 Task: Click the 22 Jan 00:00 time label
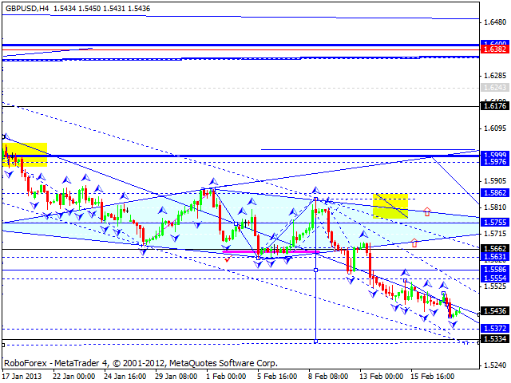click(x=73, y=377)
